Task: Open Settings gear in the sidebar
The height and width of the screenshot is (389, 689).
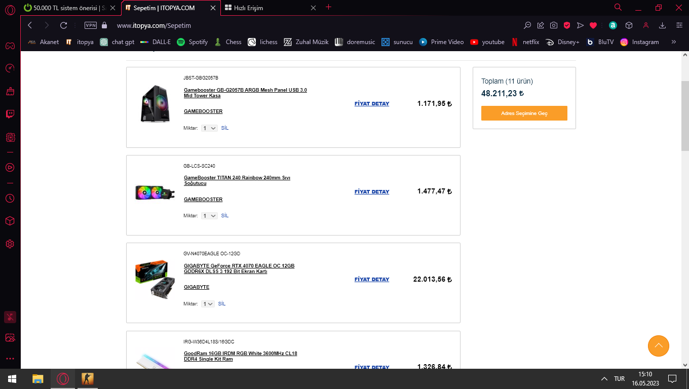Action: pyautogui.click(x=10, y=244)
